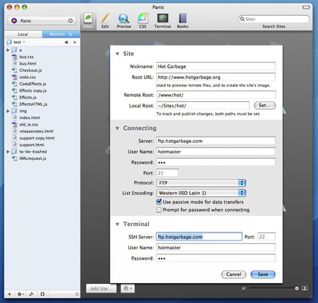This screenshot has width=318, height=303.
Task: Click the Local Root path field
Action: click(203, 105)
